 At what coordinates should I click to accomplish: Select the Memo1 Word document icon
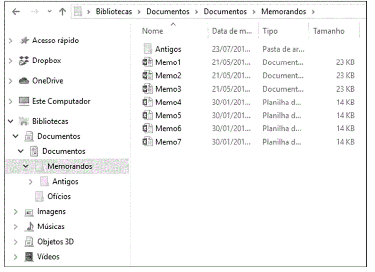(x=147, y=62)
